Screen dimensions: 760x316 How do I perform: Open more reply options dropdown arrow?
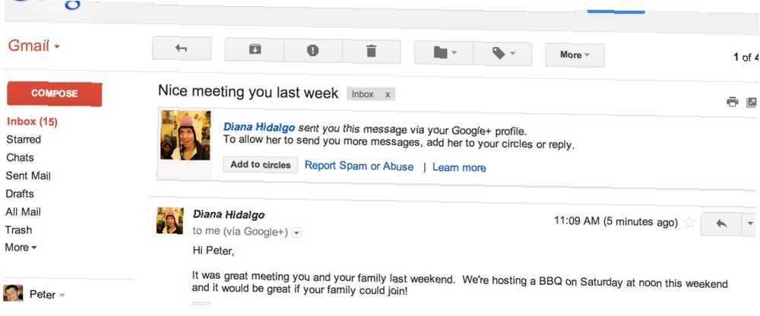pyautogui.click(x=750, y=224)
